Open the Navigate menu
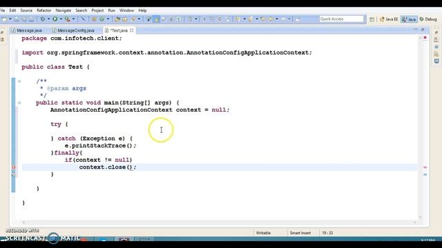 pyautogui.click(x=64, y=10)
